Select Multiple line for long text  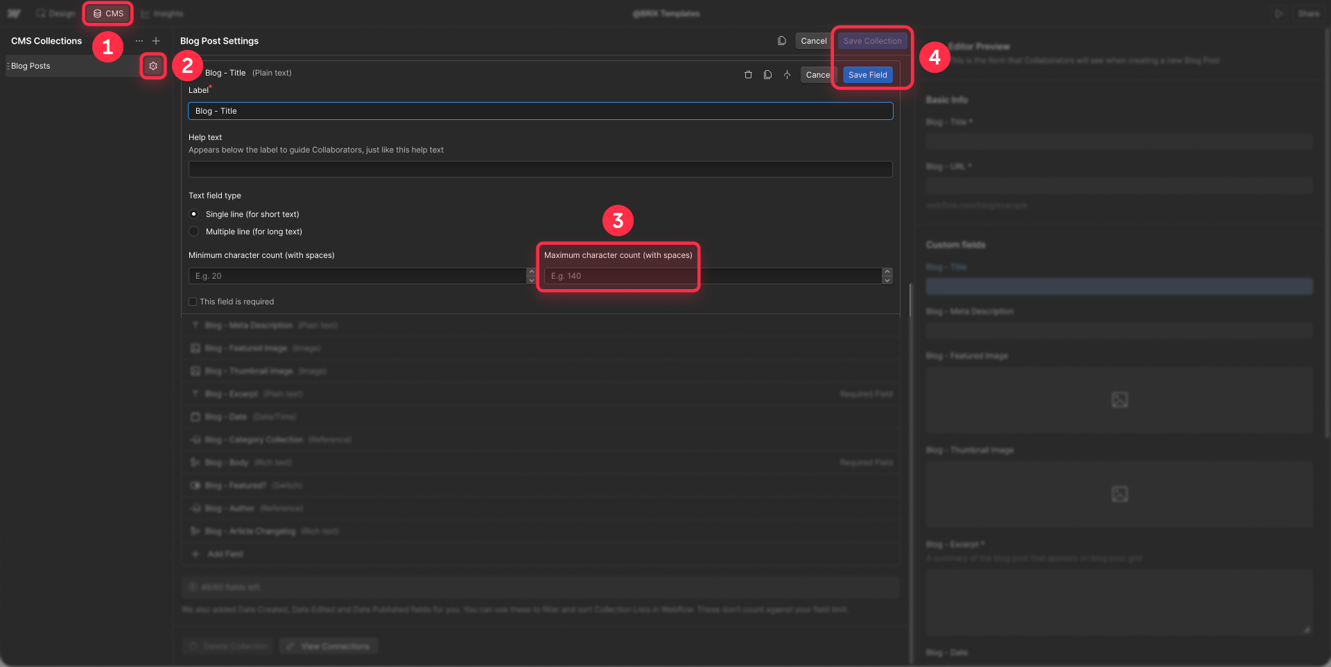coord(193,231)
